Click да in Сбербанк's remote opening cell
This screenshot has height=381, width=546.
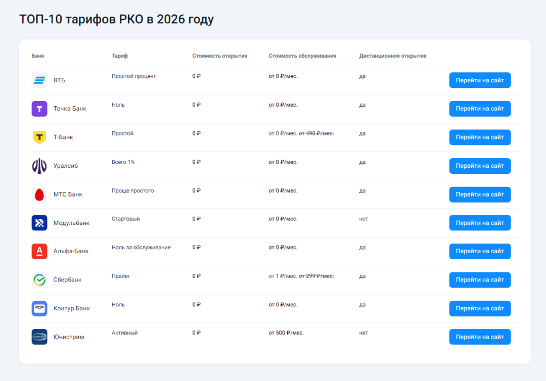point(362,276)
